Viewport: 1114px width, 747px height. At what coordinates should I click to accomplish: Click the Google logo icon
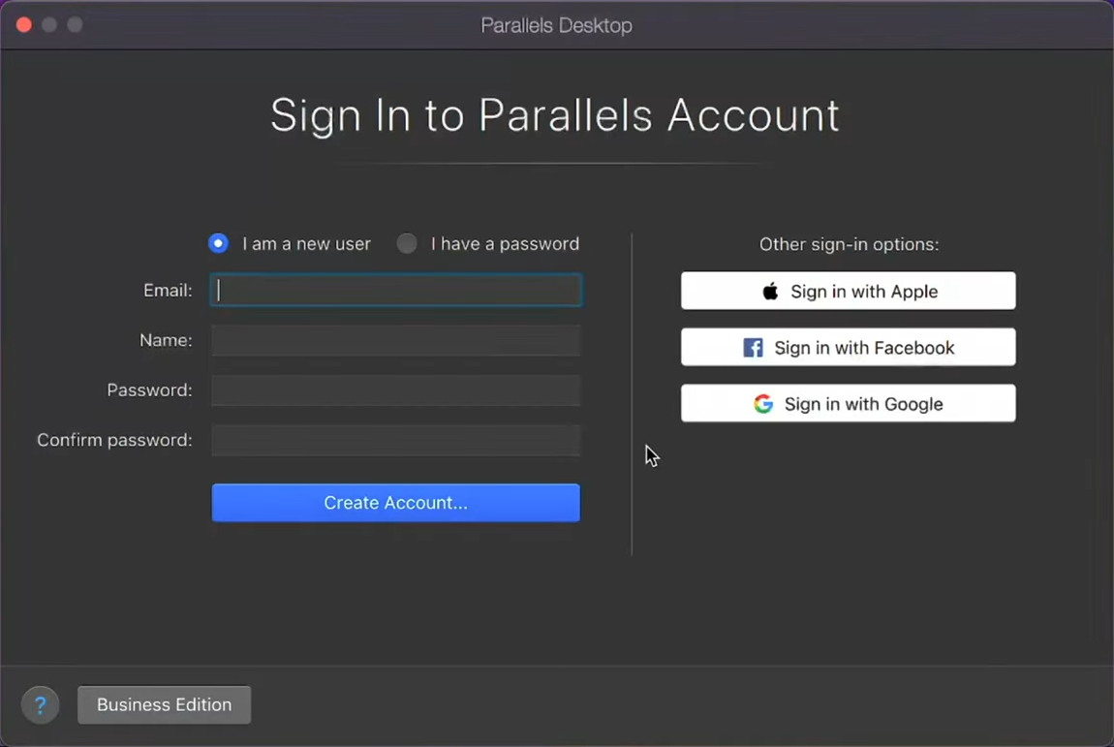click(x=763, y=404)
